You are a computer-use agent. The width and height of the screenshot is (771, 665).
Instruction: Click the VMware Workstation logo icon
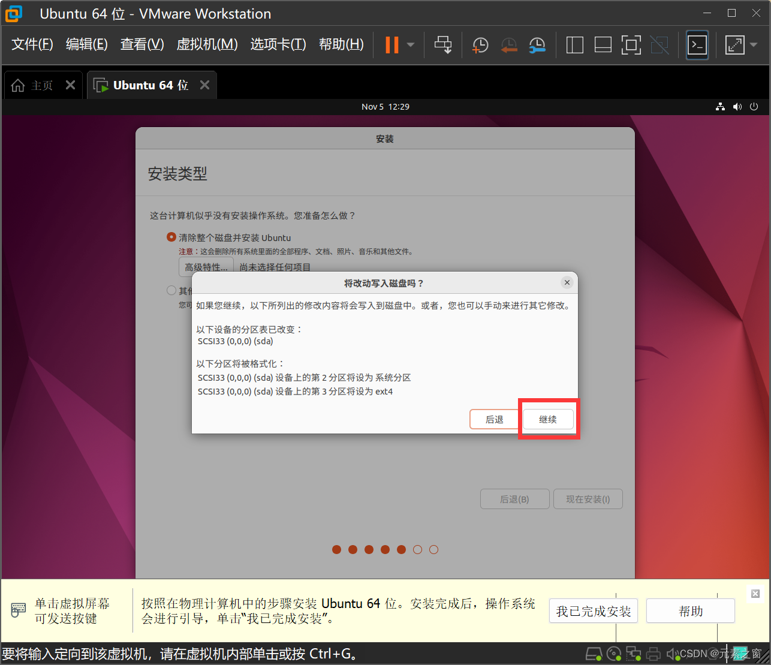(x=14, y=13)
